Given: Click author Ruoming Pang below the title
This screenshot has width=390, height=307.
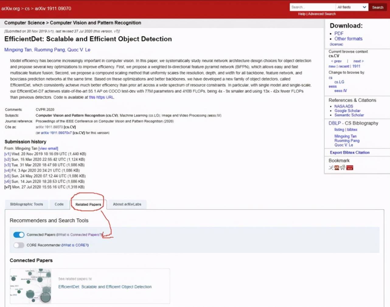Looking at the screenshot, I should pos(50,50).
